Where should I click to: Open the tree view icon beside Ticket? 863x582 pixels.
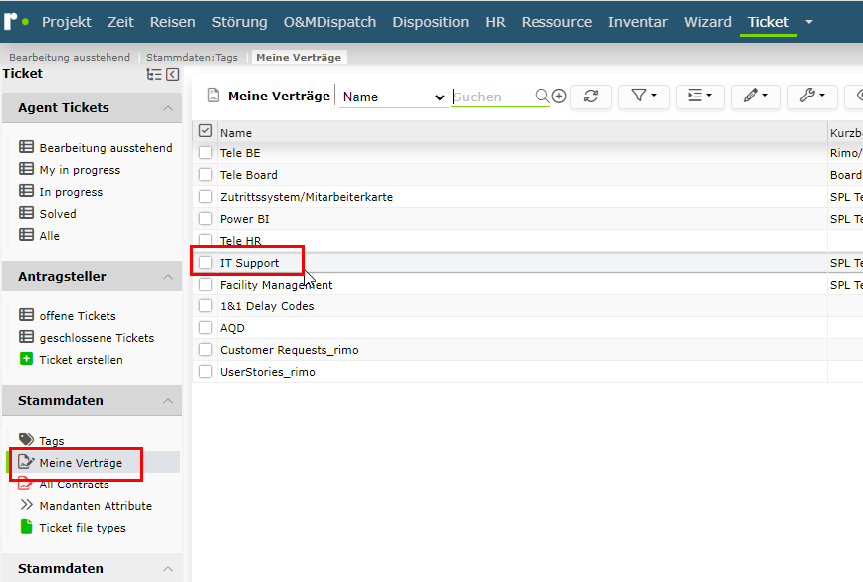pyautogui.click(x=154, y=75)
